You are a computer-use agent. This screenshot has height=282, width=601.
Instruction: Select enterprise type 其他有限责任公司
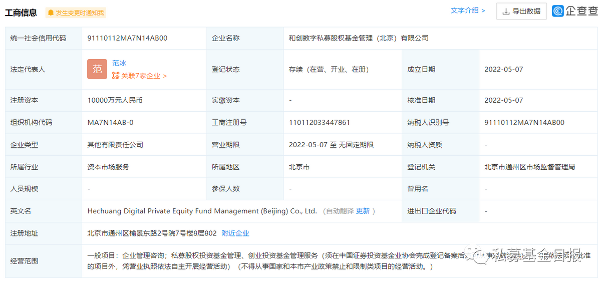(x=115, y=145)
